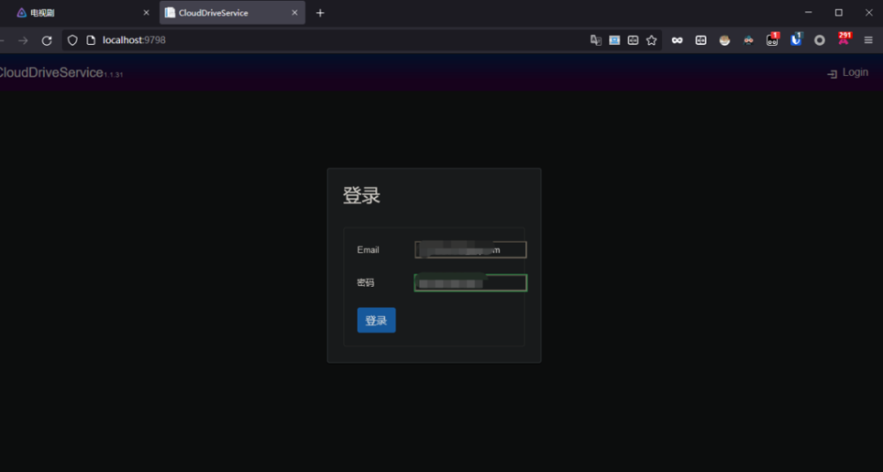The width and height of the screenshot is (883, 472).
Task: Reload the page with the refresh icon
Action: coord(47,41)
